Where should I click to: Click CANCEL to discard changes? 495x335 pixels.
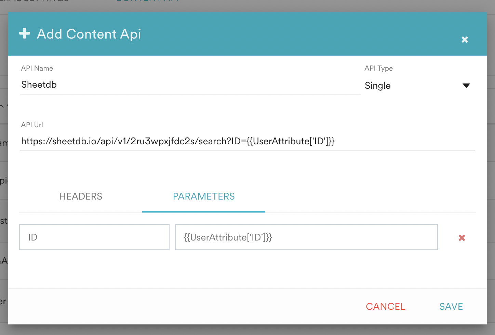pyautogui.click(x=385, y=306)
